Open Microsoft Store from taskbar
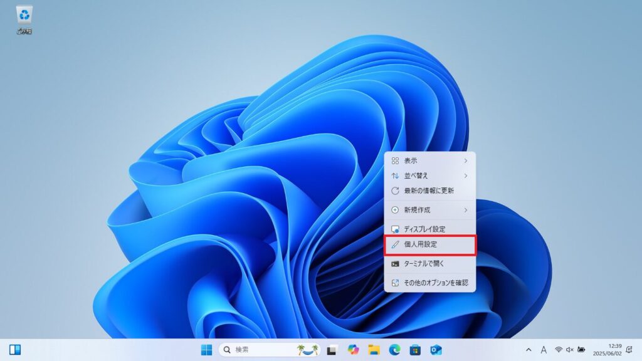The image size is (642, 361). click(415, 350)
